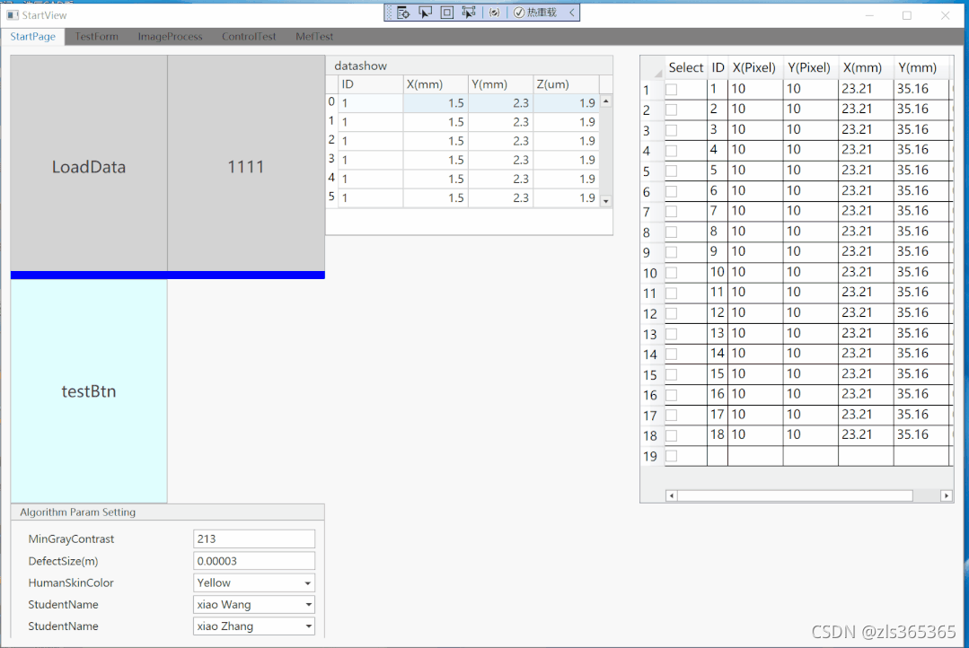Image resolution: width=969 pixels, height=648 pixels.
Task: Toggle track focused element icon
Action: (x=469, y=13)
